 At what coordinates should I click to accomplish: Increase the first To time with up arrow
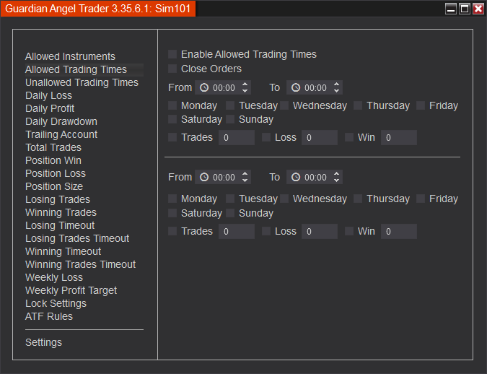[x=336, y=84]
